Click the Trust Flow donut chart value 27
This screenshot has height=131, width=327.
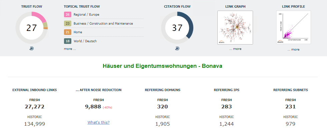(x=31, y=28)
